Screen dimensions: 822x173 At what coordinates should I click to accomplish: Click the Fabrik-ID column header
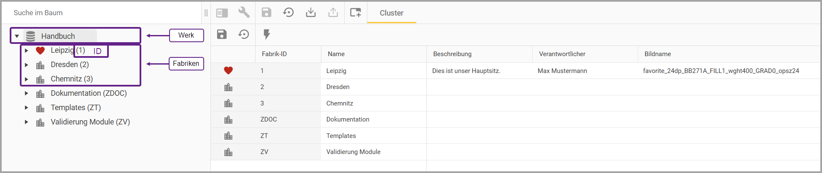click(274, 54)
